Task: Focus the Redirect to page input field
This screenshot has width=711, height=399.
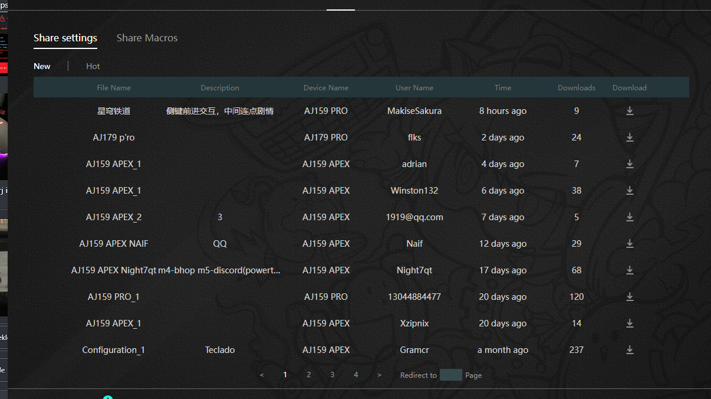Action: click(451, 375)
